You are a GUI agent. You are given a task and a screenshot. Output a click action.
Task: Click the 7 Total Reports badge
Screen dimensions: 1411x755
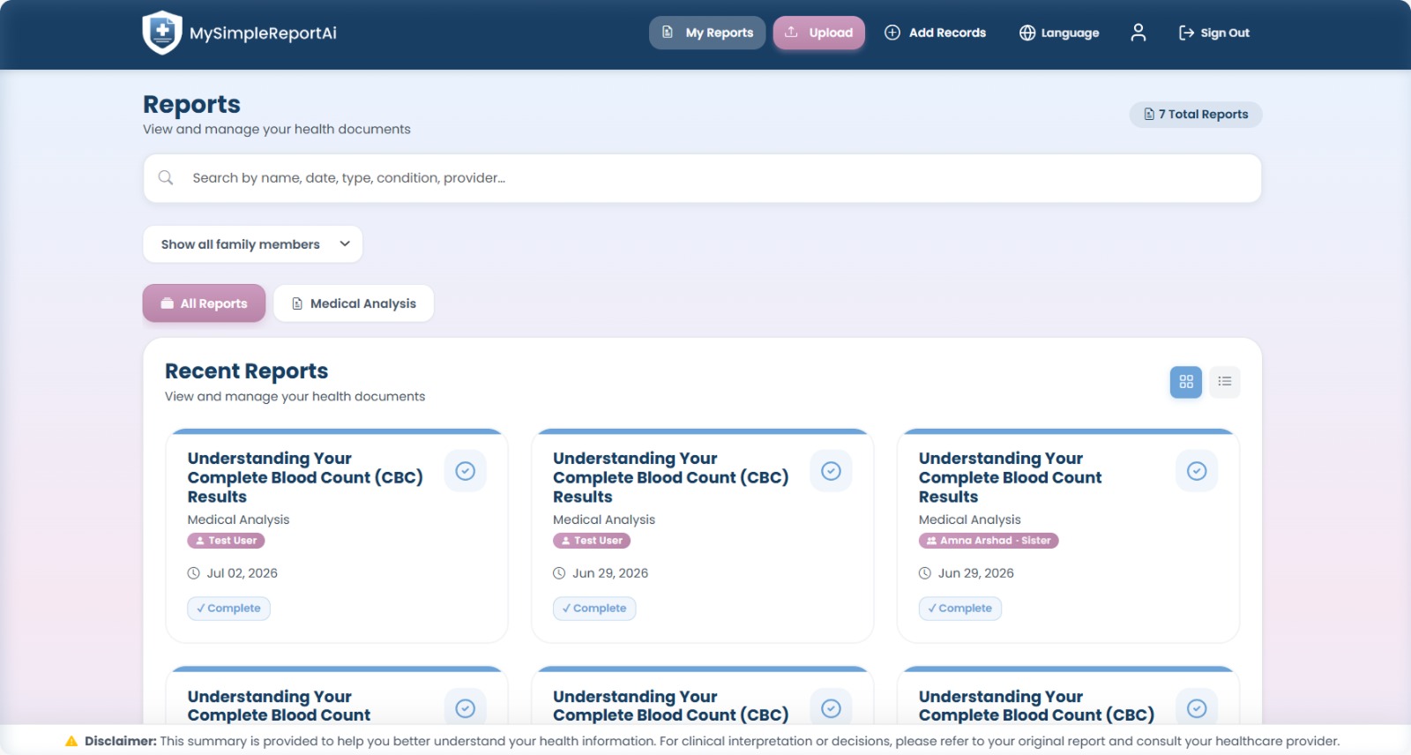click(x=1196, y=115)
